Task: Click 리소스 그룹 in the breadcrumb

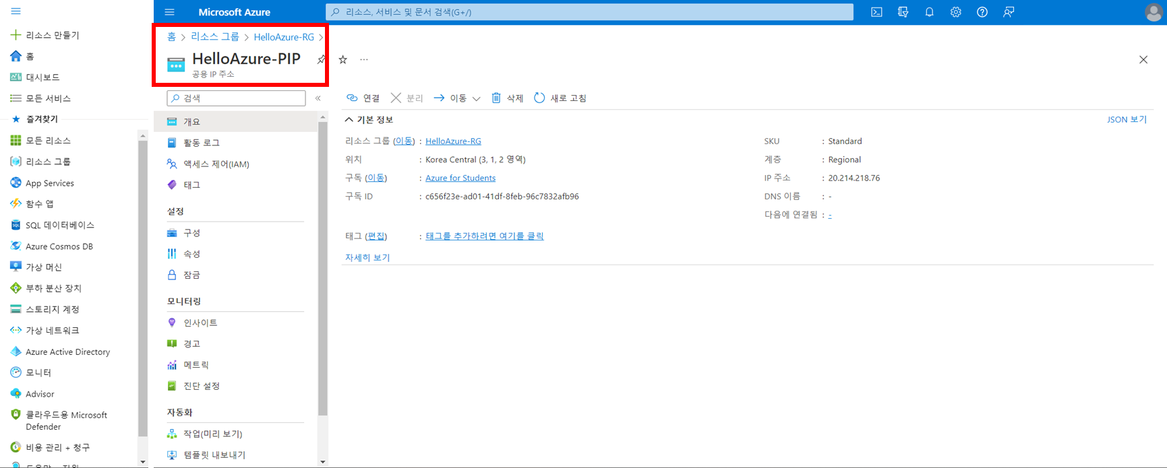Action: coord(215,36)
